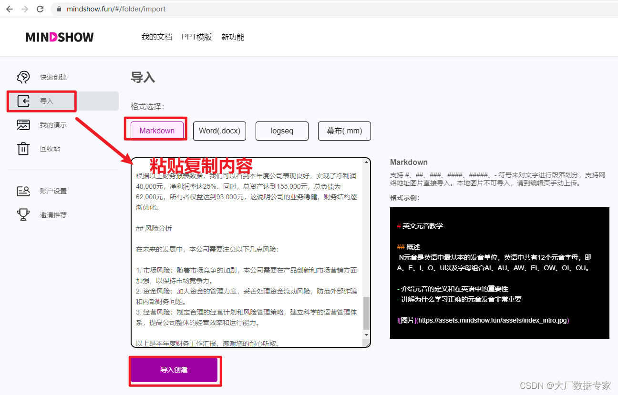The width and height of the screenshot is (618, 395).
Task: Click the 邀请推荐 trophy icon
Action: click(23, 215)
